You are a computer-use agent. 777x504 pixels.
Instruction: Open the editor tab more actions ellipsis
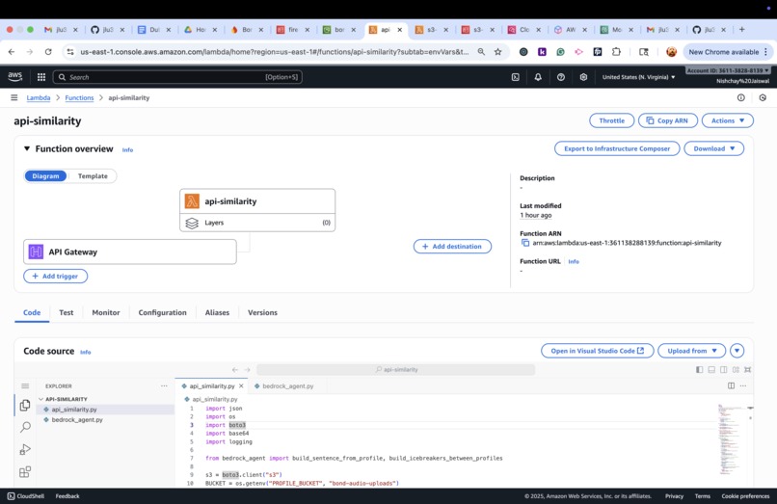tap(743, 385)
